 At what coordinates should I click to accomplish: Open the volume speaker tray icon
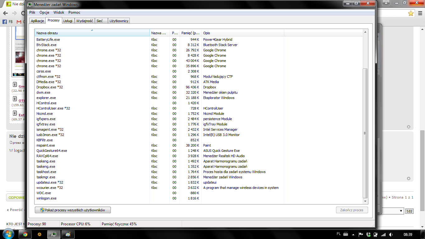391,234
